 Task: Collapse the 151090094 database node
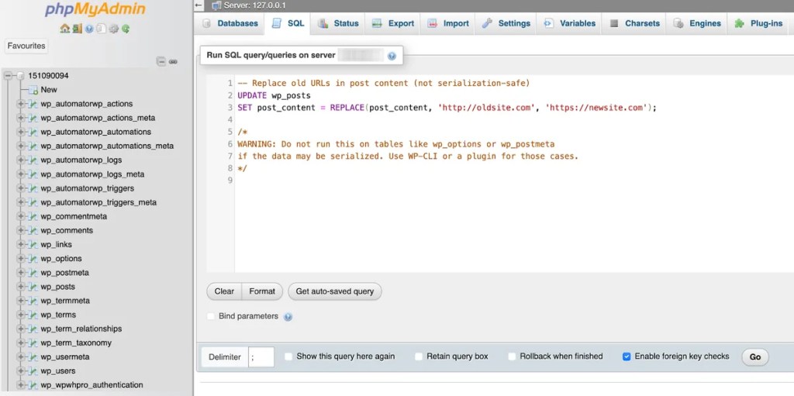[x=8, y=75]
